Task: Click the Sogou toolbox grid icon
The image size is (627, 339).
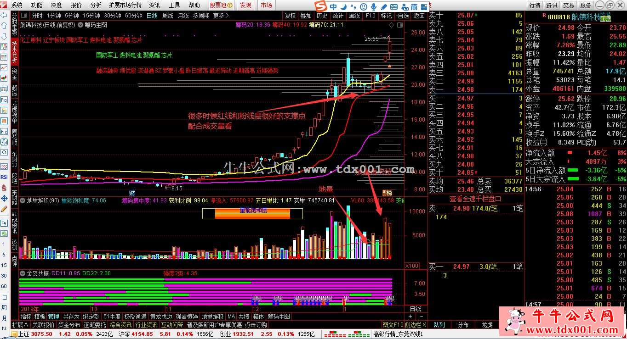Action: click(x=424, y=7)
